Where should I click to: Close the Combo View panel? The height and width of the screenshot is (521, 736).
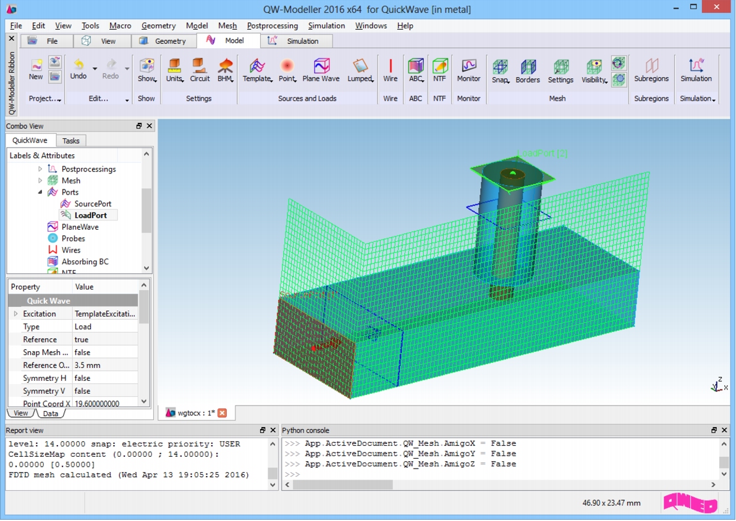click(x=150, y=126)
